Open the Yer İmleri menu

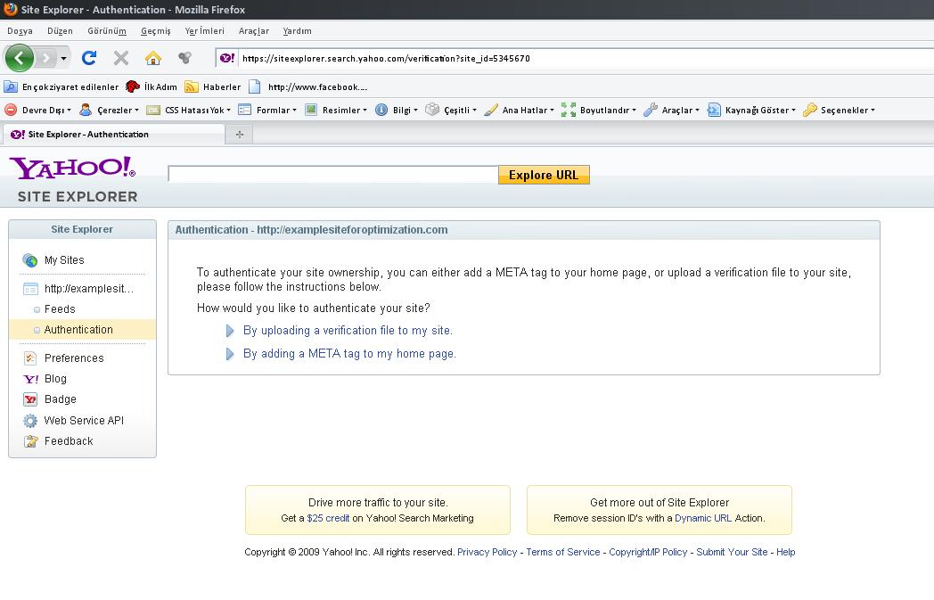[x=204, y=31]
